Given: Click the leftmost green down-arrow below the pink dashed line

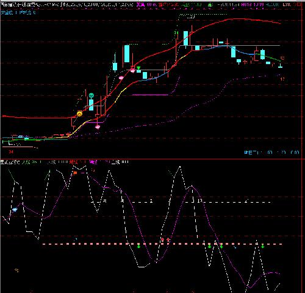Looking at the screenshot, I should pos(138,247).
